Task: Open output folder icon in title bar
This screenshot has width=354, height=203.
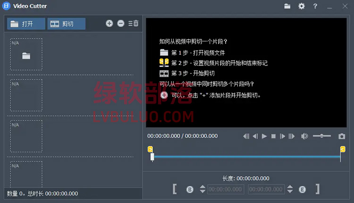Action: coord(287,6)
